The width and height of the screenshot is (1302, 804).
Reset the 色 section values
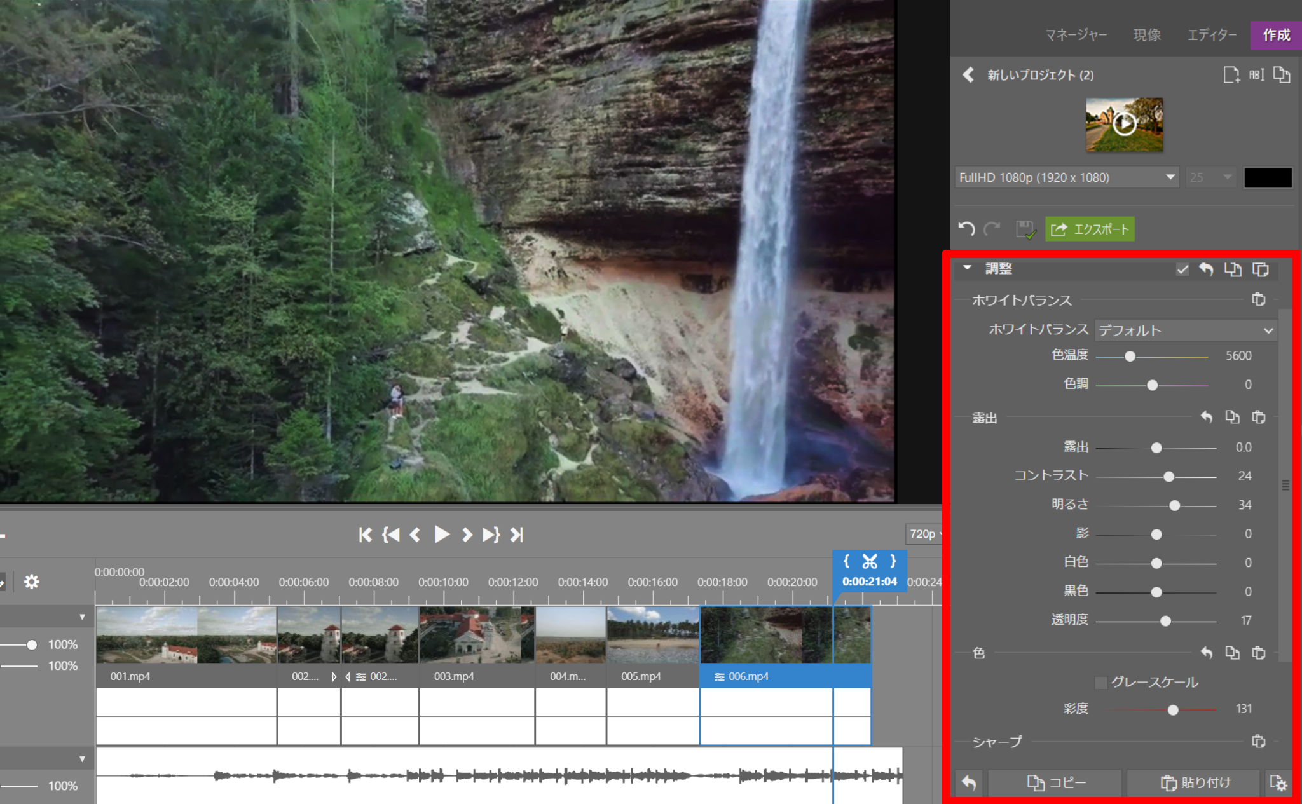click(x=1206, y=653)
